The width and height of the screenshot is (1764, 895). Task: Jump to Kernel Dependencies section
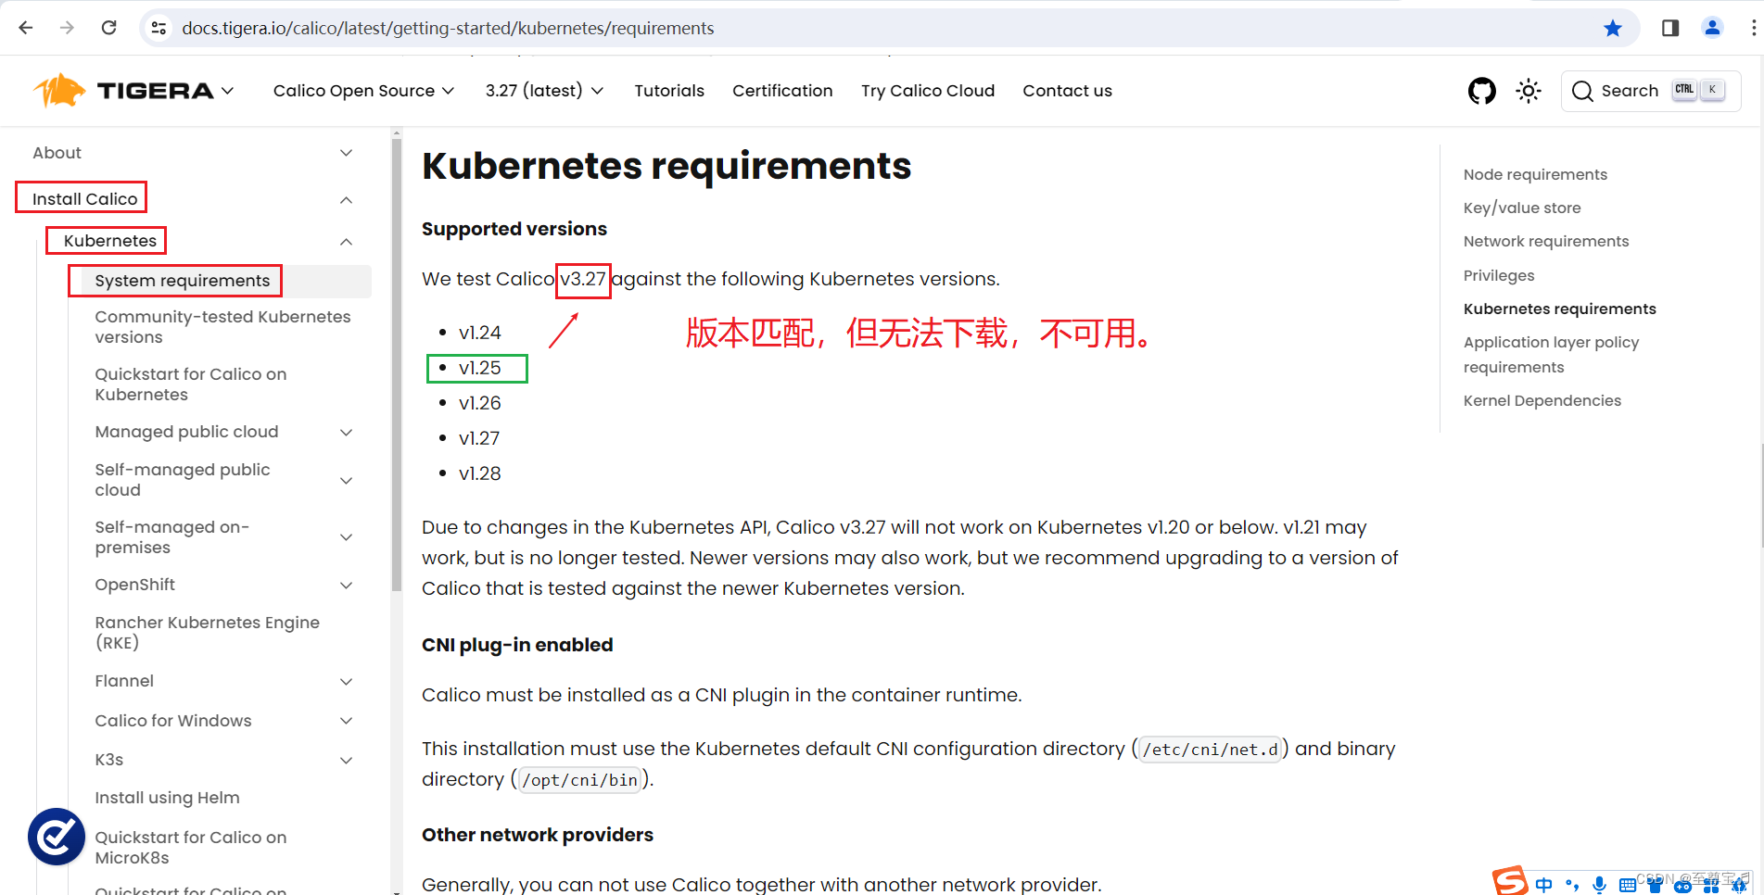pos(1542,400)
